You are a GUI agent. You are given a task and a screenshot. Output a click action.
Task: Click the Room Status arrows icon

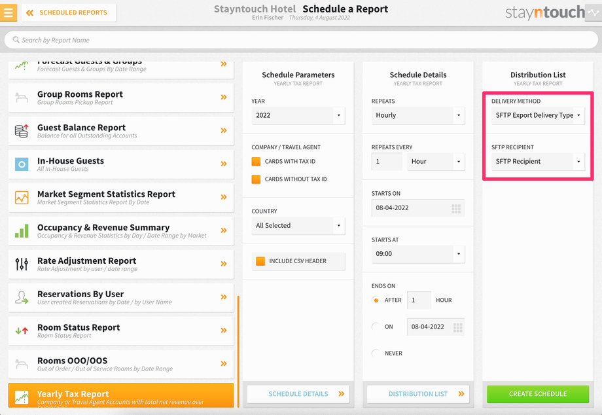tap(22, 331)
